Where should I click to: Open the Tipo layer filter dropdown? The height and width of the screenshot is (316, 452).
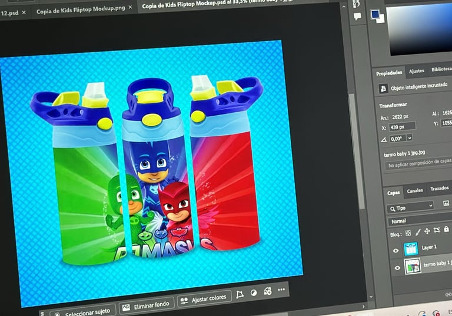coord(410,207)
